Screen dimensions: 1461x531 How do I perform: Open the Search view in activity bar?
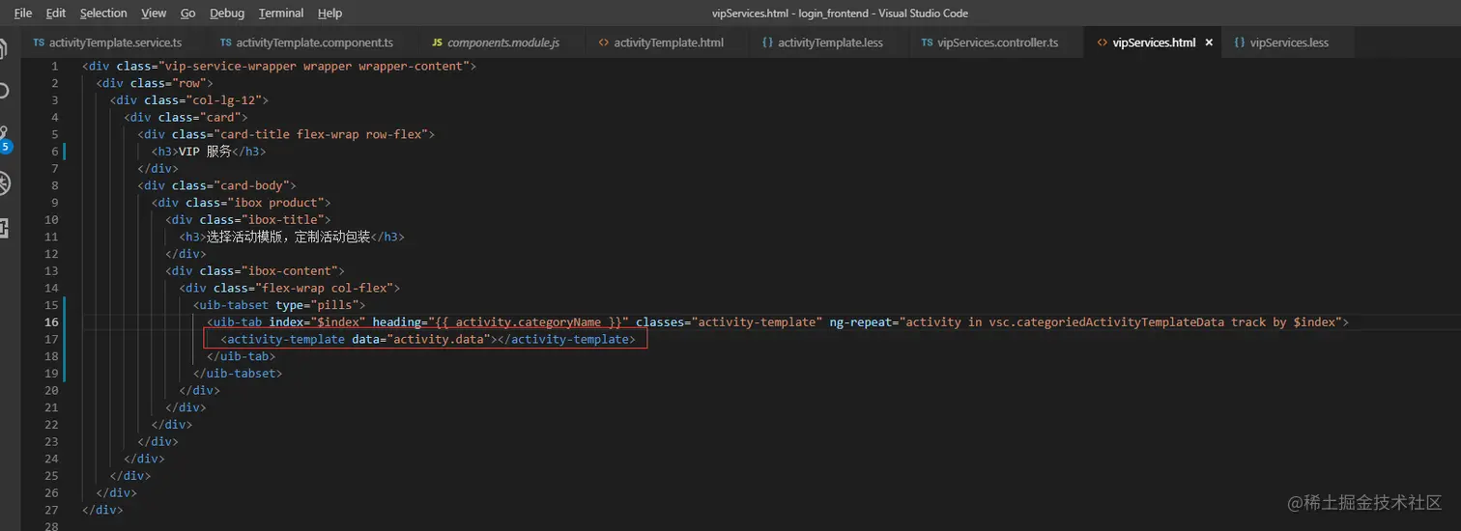click(4, 92)
